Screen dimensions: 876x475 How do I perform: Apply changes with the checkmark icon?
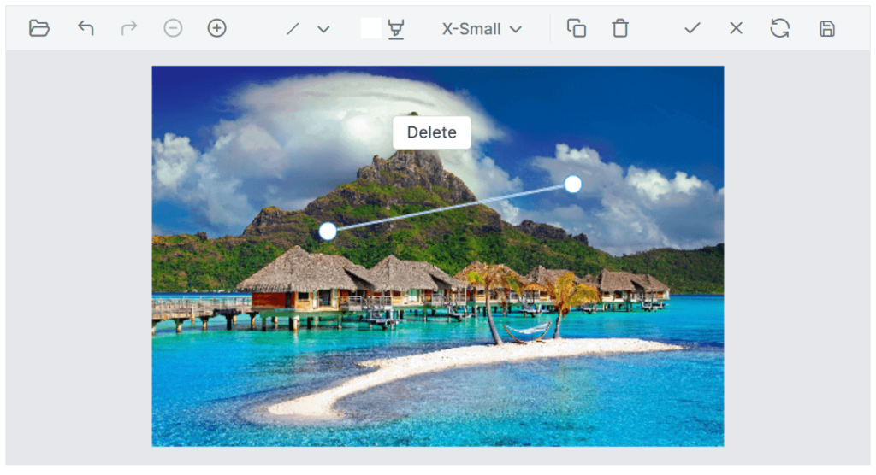(x=692, y=28)
